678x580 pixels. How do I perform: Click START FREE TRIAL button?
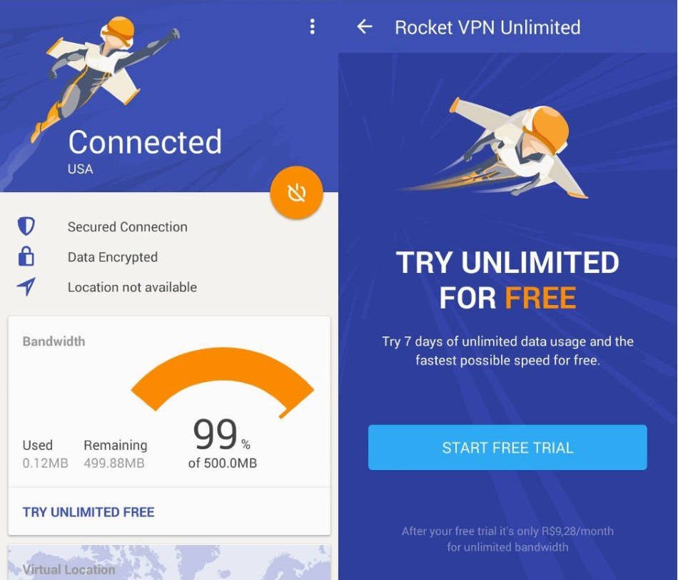507,448
